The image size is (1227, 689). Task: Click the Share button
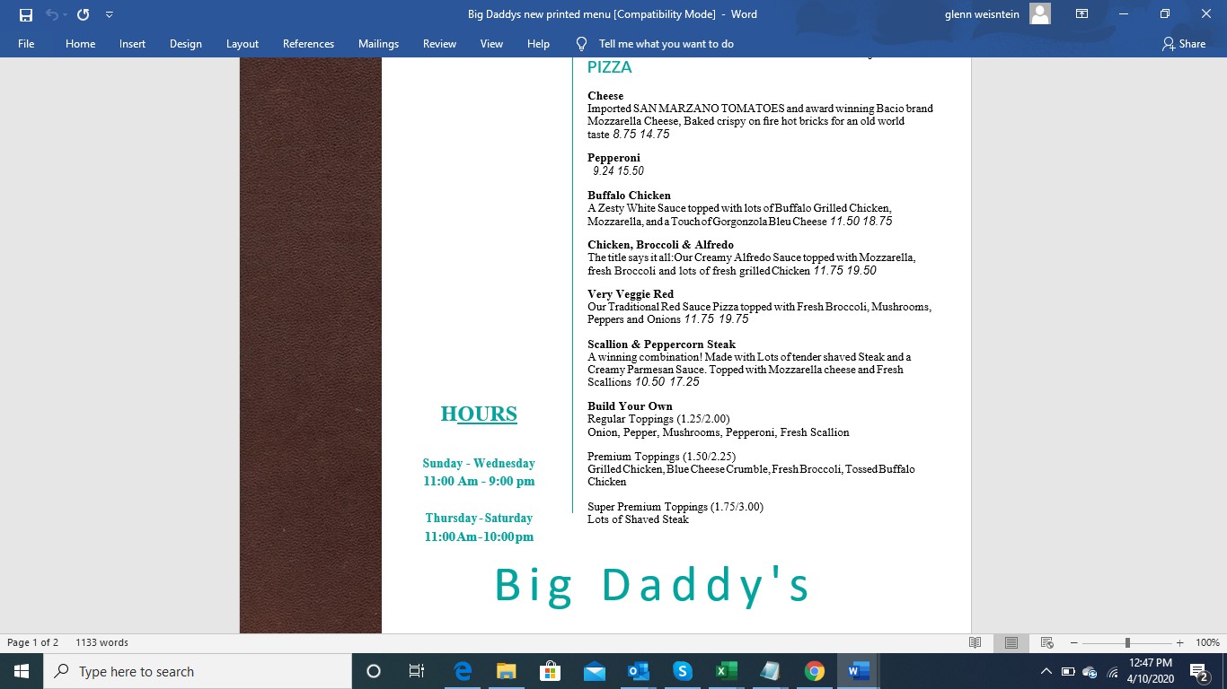[x=1183, y=44]
